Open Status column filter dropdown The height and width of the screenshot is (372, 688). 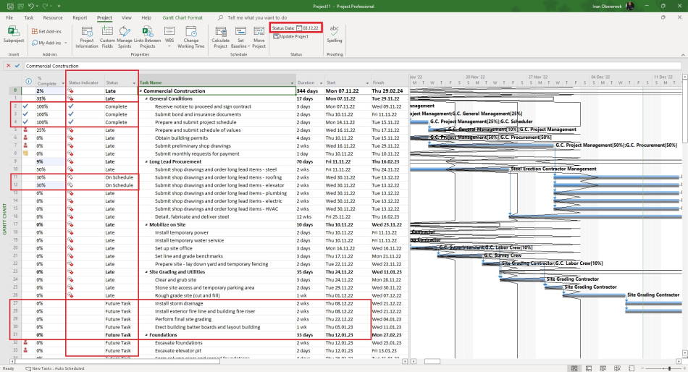tap(134, 83)
